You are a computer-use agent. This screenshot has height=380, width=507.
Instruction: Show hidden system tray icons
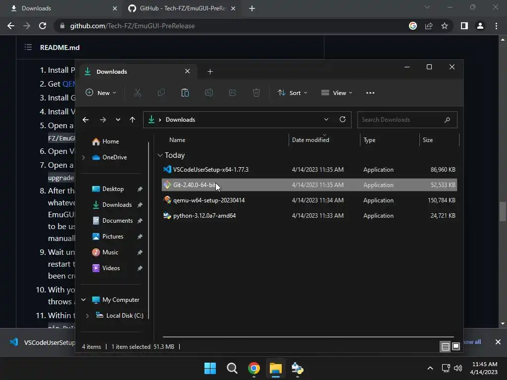pyautogui.click(x=430, y=368)
